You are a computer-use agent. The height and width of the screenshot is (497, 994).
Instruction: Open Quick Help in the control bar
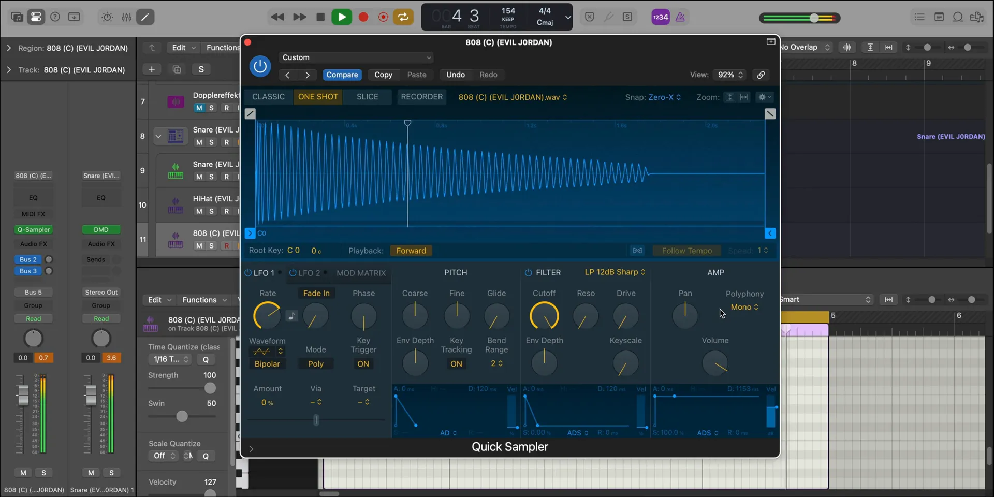[x=55, y=17]
